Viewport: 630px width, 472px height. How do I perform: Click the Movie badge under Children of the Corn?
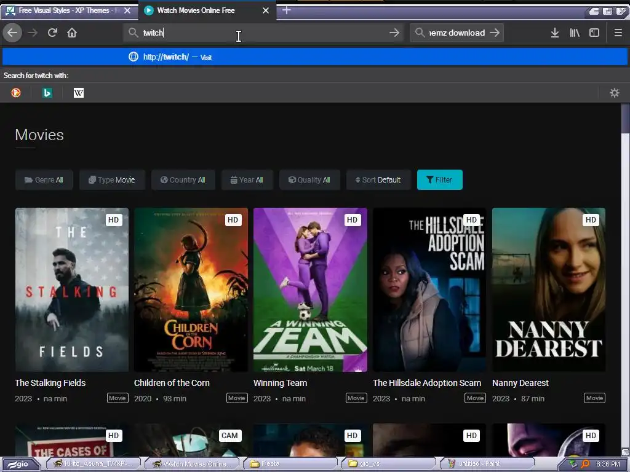[237, 398]
